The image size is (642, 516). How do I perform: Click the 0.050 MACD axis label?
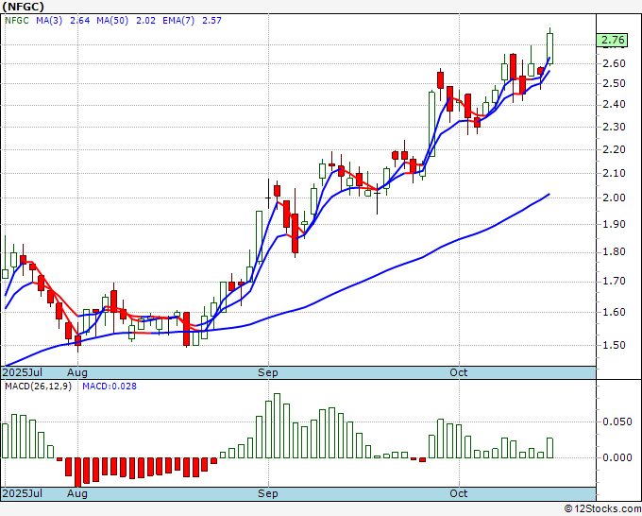617,421
